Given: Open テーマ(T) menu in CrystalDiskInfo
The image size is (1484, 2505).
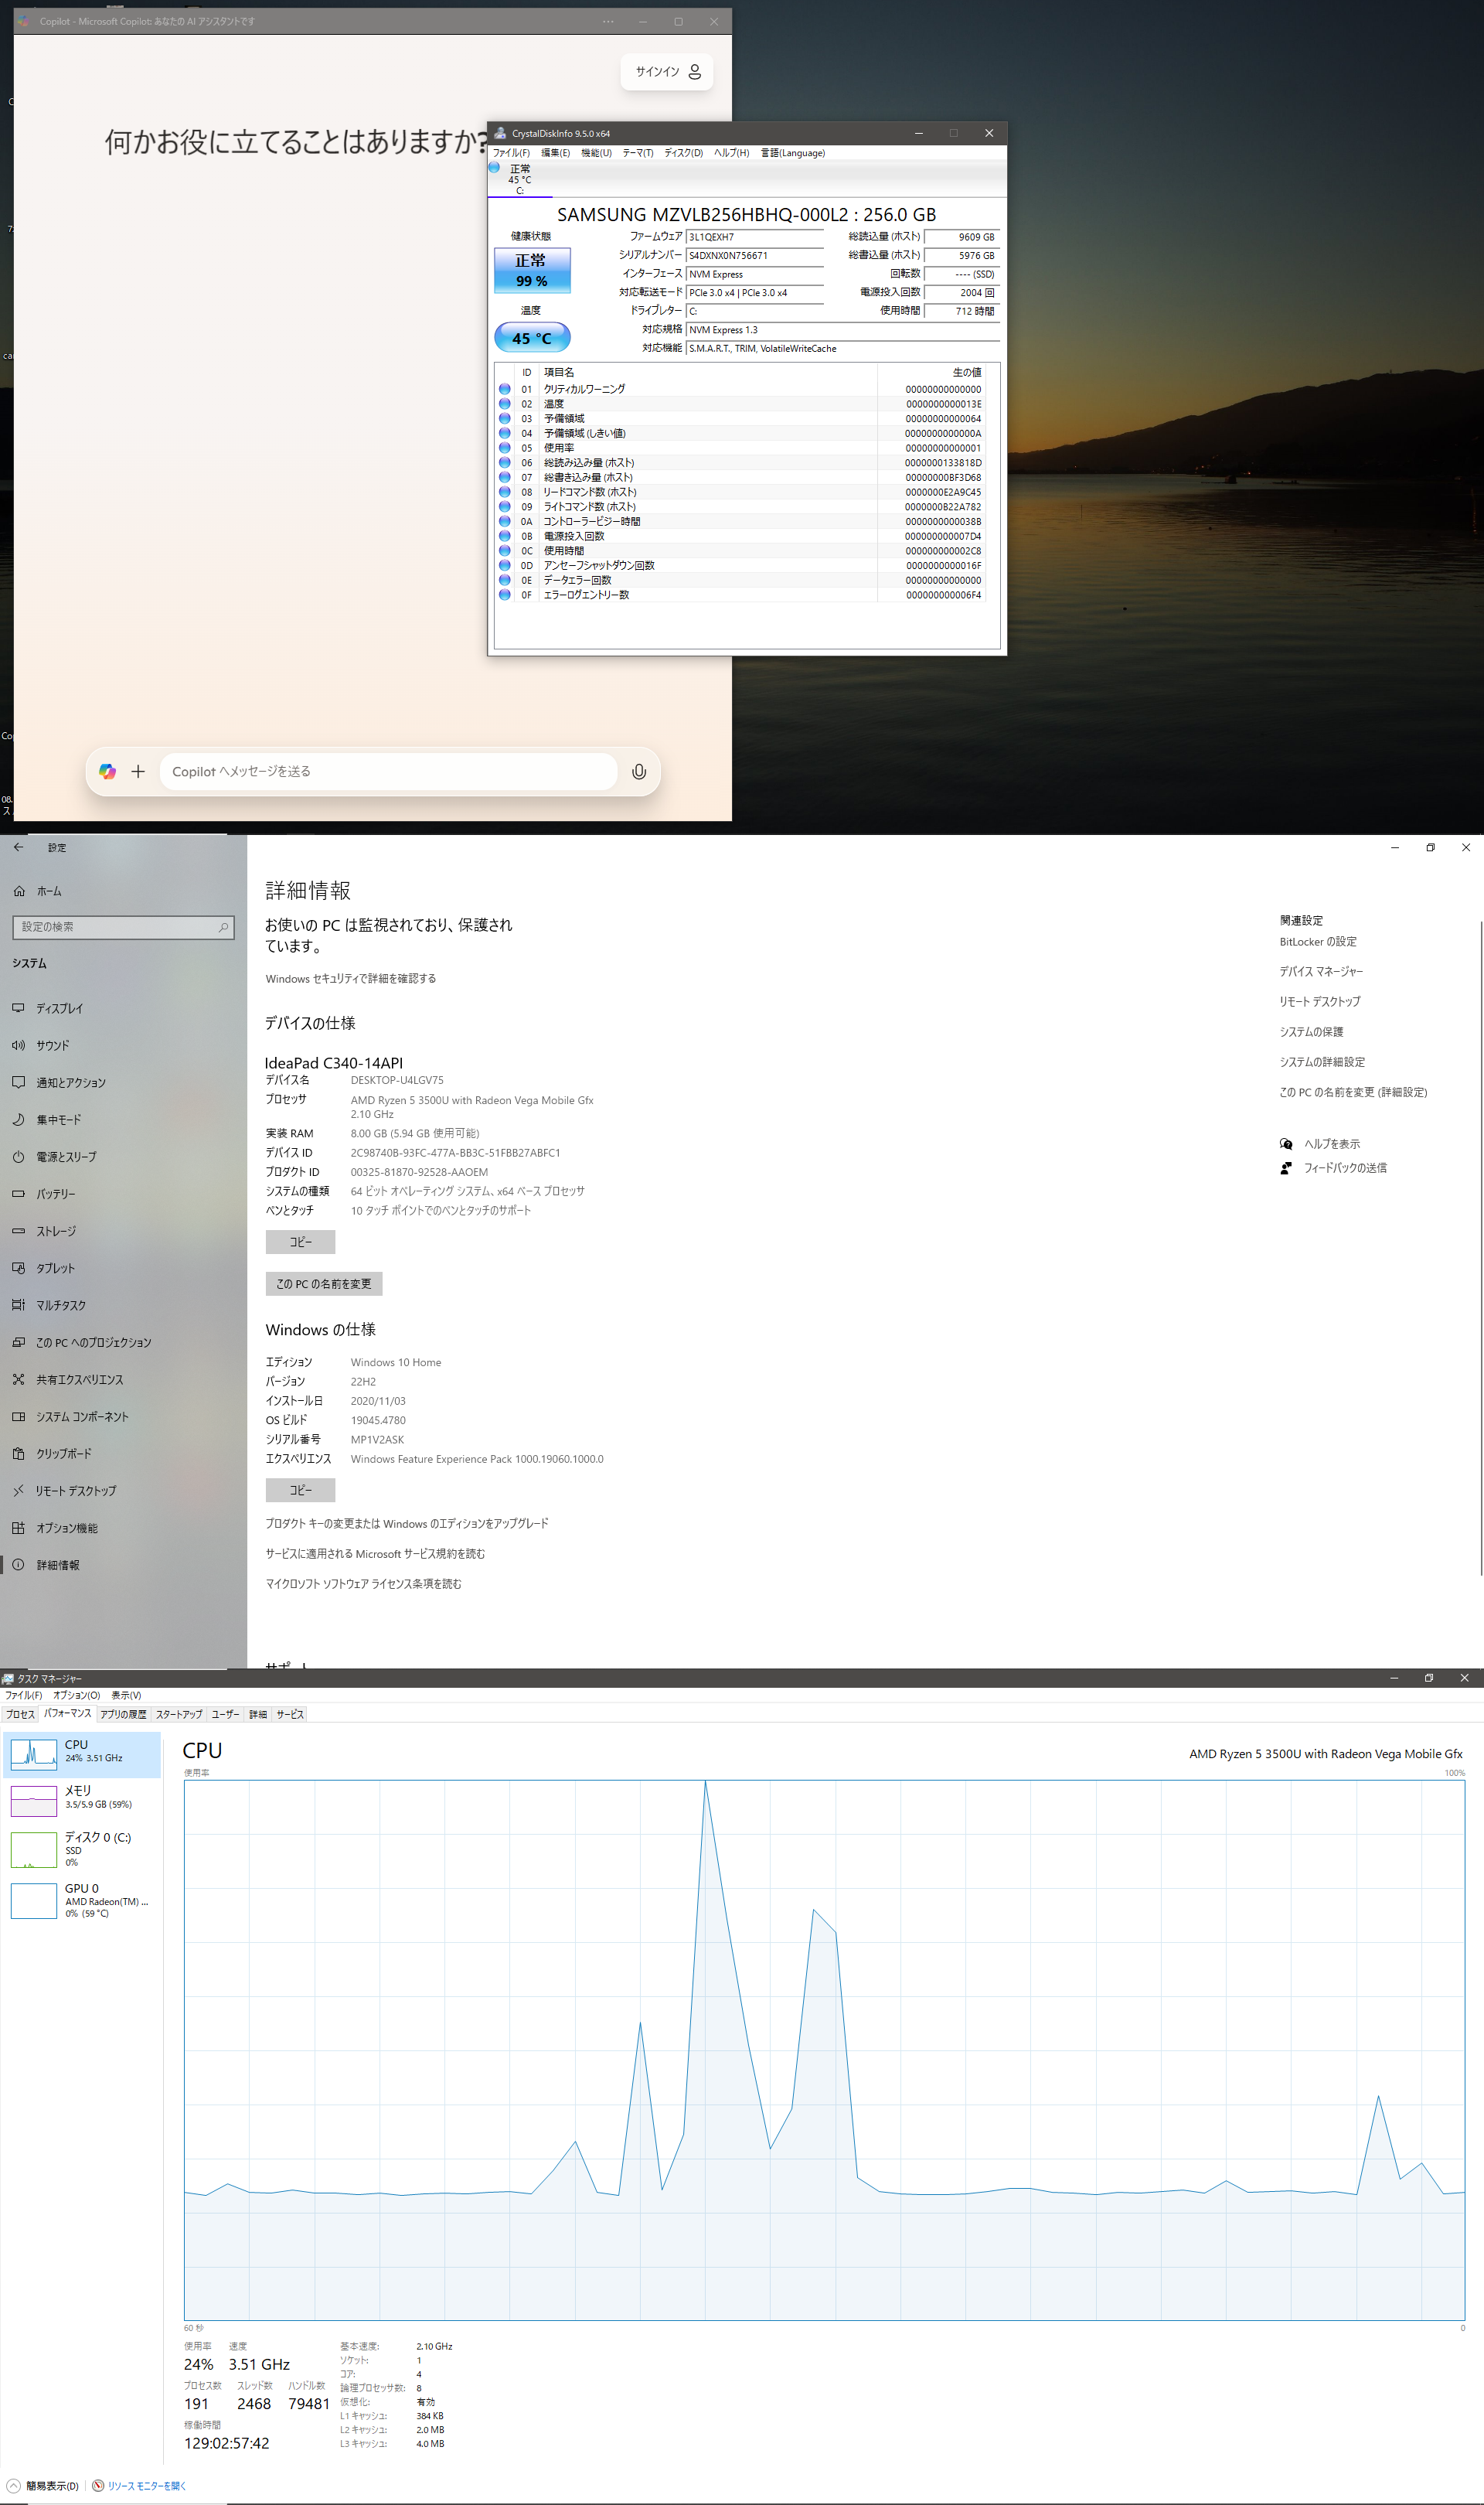Looking at the screenshot, I should (637, 153).
